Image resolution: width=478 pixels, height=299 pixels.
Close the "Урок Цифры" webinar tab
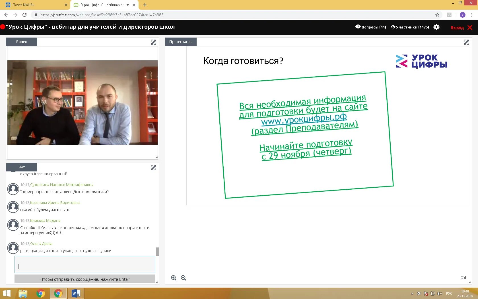point(134,5)
